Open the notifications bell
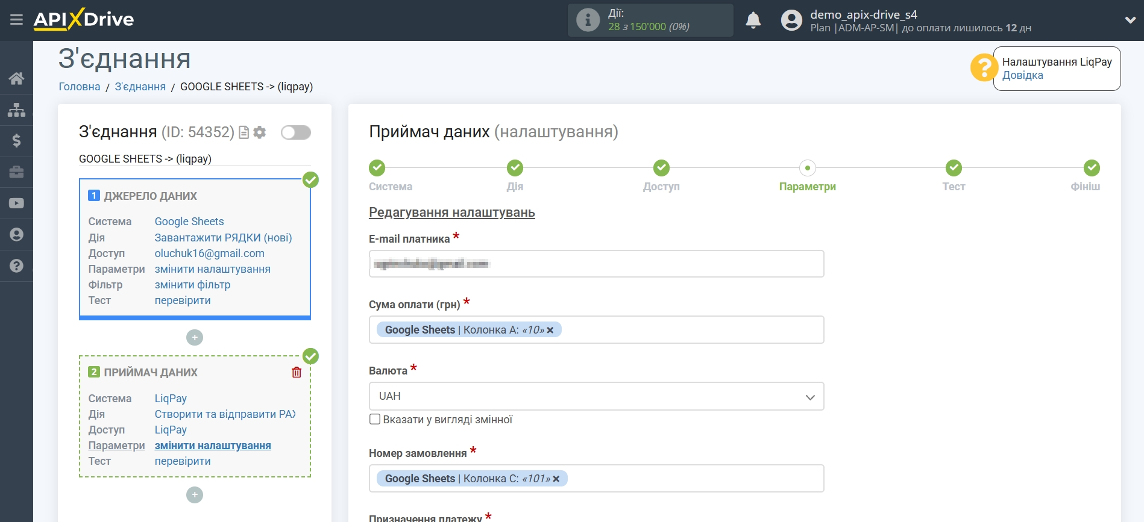Screen dimensions: 1144x522 [x=753, y=20]
